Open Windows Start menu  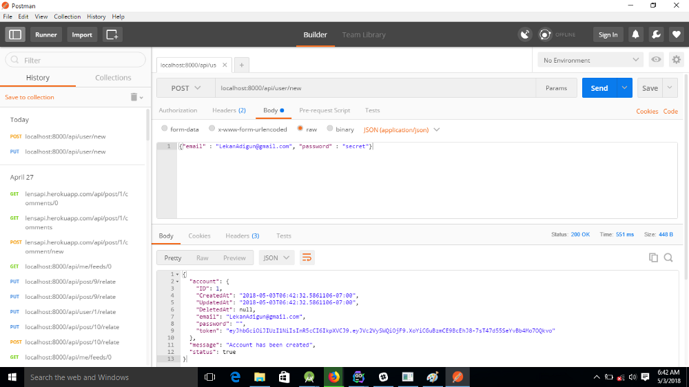point(12,377)
